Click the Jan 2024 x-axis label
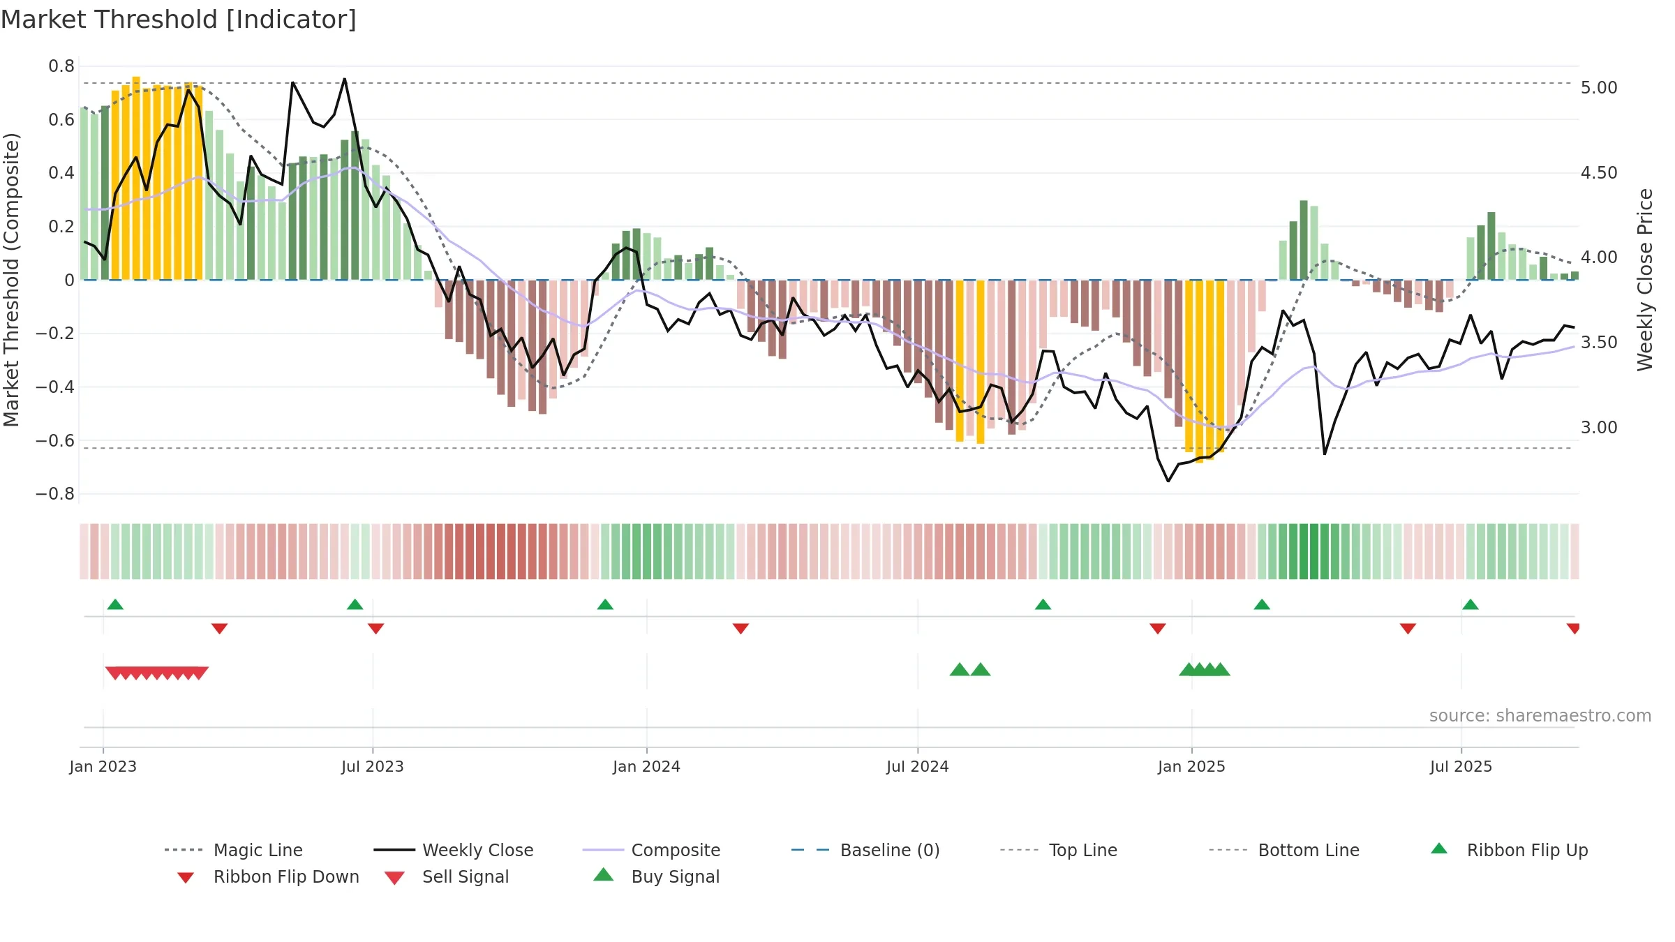This screenshot has width=1675, height=942. pos(647,766)
